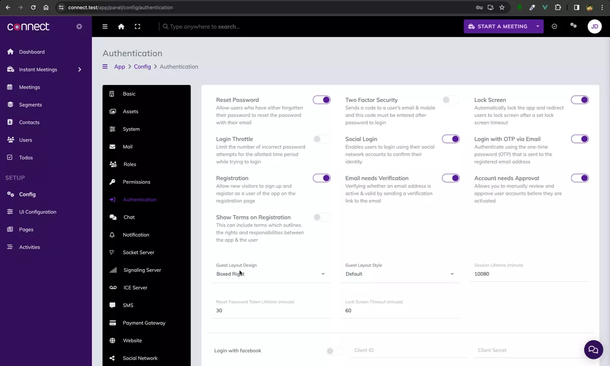Select Socket Server settings
The width and height of the screenshot is (610, 366).
click(x=147, y=252)
